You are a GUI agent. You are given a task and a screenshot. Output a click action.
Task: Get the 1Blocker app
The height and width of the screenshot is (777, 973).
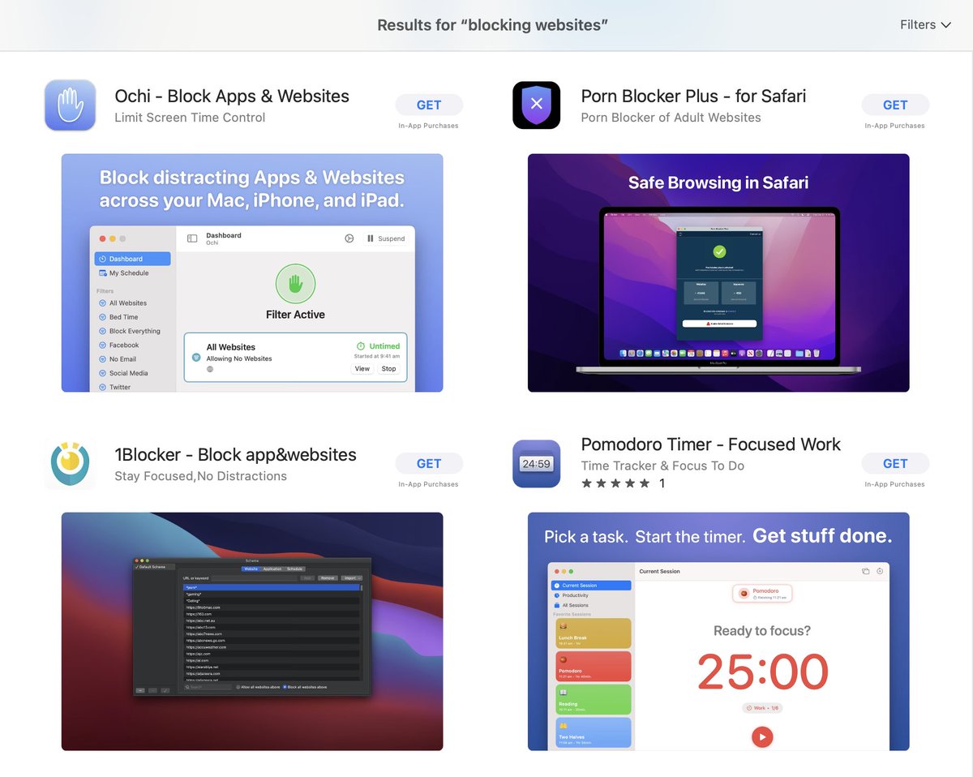429,464
